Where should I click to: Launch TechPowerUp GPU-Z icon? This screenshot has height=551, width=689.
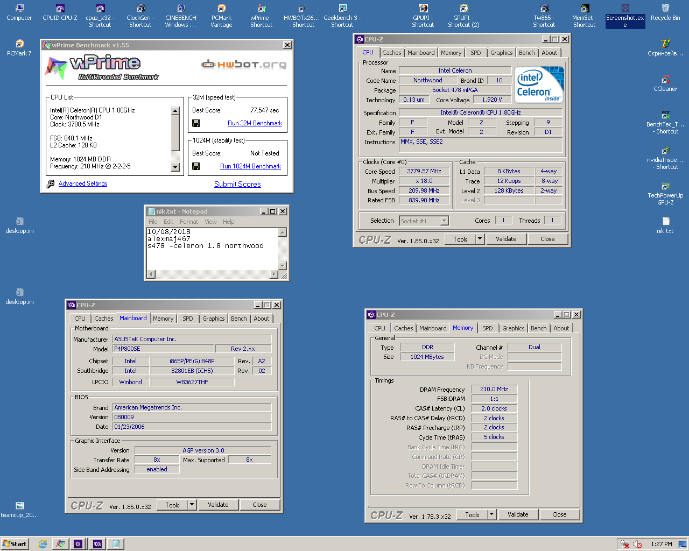coord(665,193)
